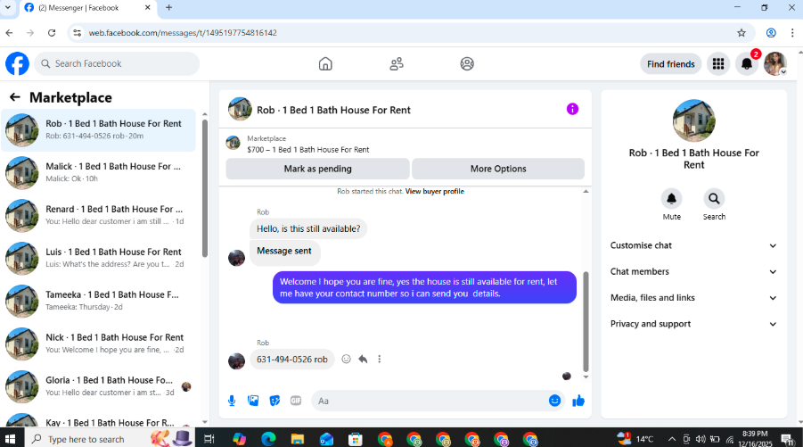The image size is (803, 447).
Task: Open Chrome profile icon
Action: coord(771,33)
